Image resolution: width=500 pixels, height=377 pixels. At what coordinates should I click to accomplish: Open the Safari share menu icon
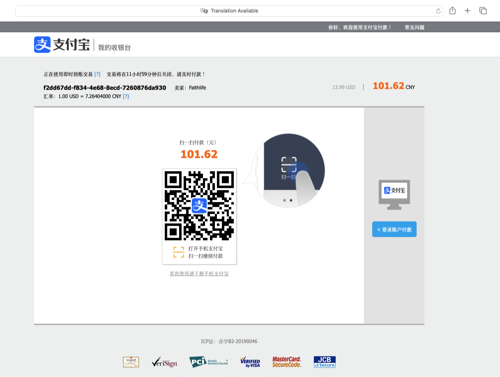click(x=452, y=11)
